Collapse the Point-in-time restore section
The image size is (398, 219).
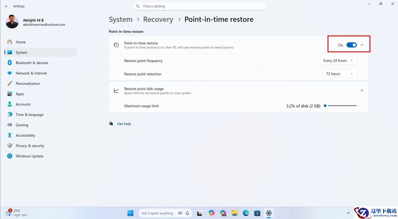[x=362, y=45]
